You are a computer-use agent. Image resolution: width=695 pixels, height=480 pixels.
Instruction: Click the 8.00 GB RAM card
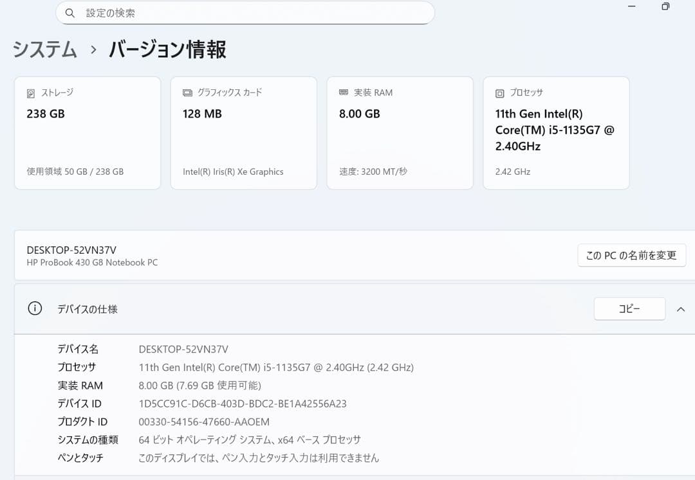[400, 132]
